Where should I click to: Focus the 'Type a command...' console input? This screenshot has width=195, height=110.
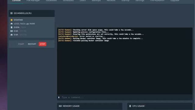pyautogui.click(x=125, y=97)
